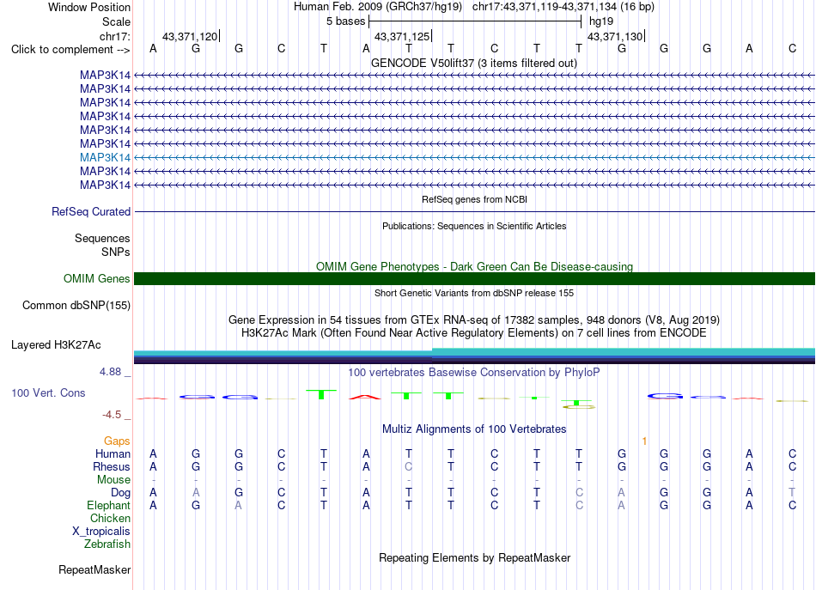Click the SNPs track label
The width and height of the screenshot is (816, 590).
pos(116,252)
